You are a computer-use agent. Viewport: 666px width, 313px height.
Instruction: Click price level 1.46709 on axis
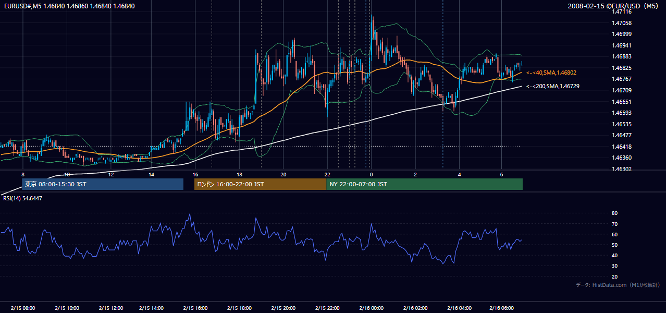pos(622,90)
